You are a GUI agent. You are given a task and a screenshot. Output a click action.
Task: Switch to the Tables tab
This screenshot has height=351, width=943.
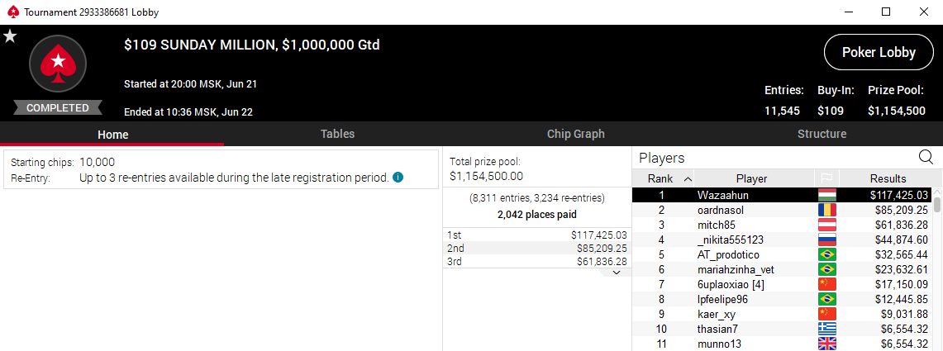(x=337, y=134)
